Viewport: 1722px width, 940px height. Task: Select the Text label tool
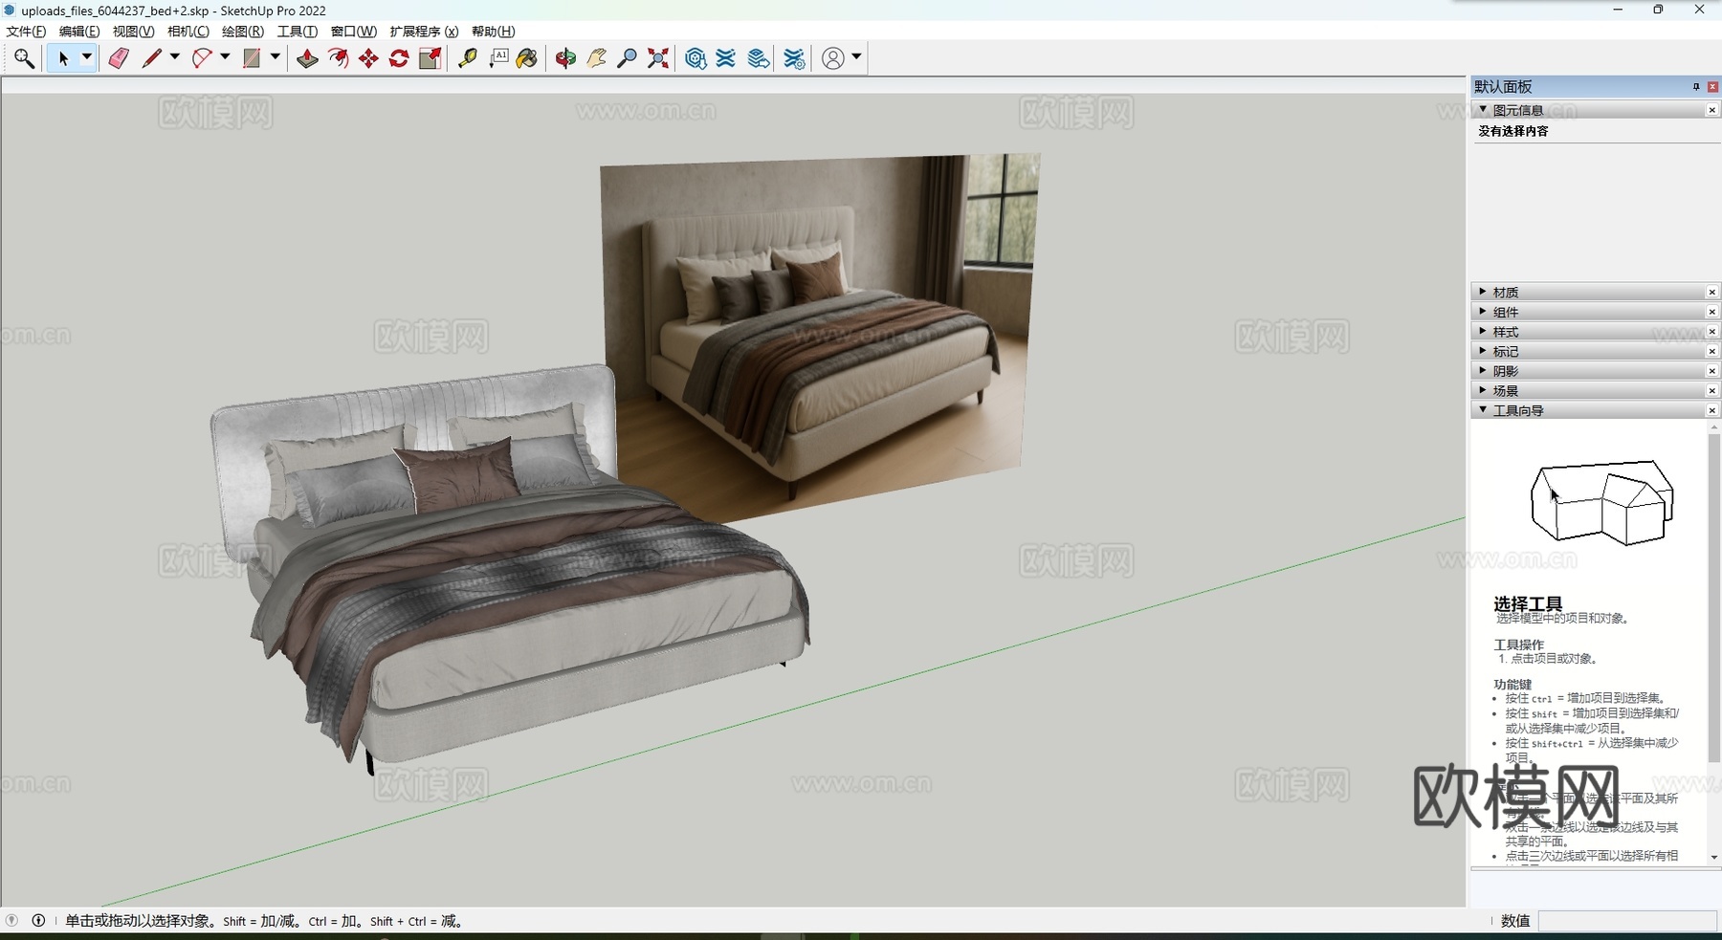coord(498,58)
